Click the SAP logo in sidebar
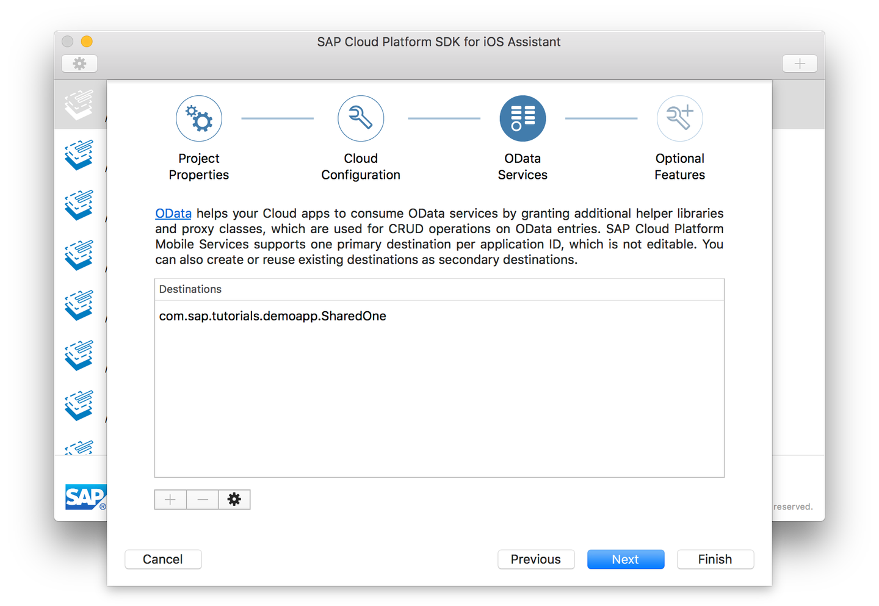The image size is (879, 606). pos(85,497)
